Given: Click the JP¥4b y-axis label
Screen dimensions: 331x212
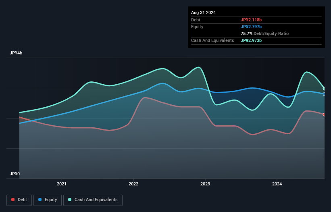Looking at the screenshot, I should (16, 53).
